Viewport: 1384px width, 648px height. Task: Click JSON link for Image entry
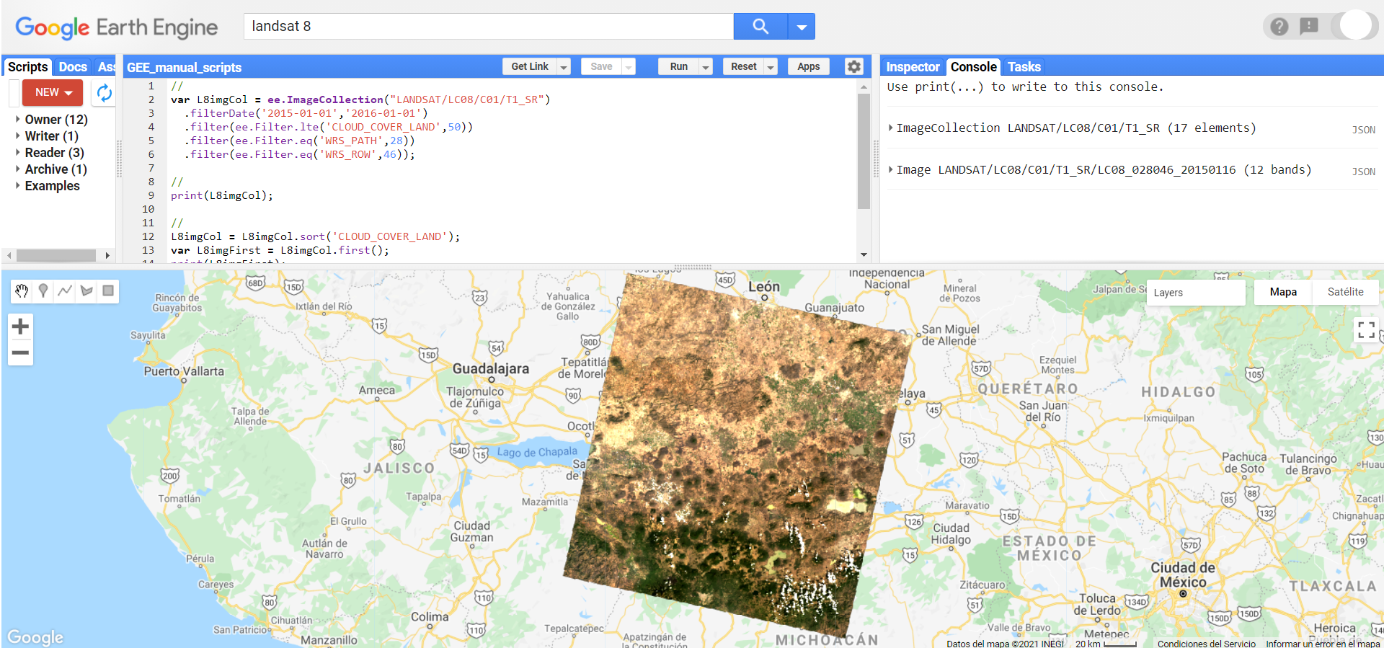[x=1363, y=172]
